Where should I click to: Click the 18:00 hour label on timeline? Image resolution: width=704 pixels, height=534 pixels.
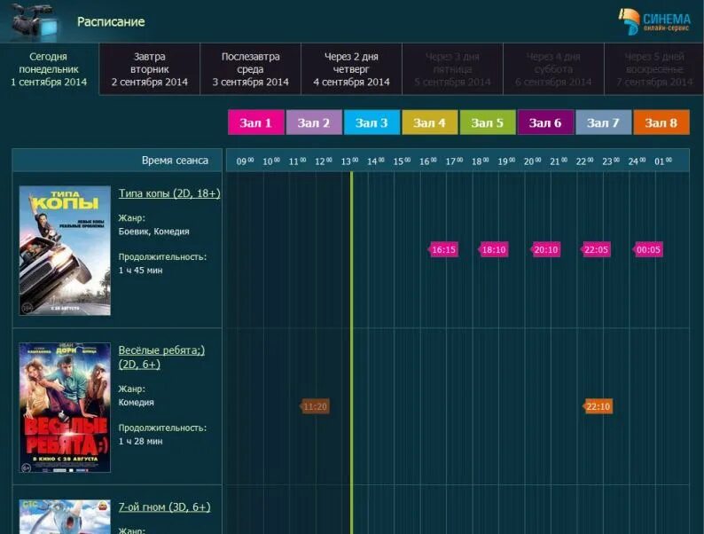[480, 161]
